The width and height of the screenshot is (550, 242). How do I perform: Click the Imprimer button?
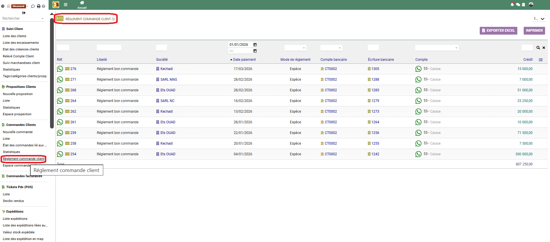point(534,31)
